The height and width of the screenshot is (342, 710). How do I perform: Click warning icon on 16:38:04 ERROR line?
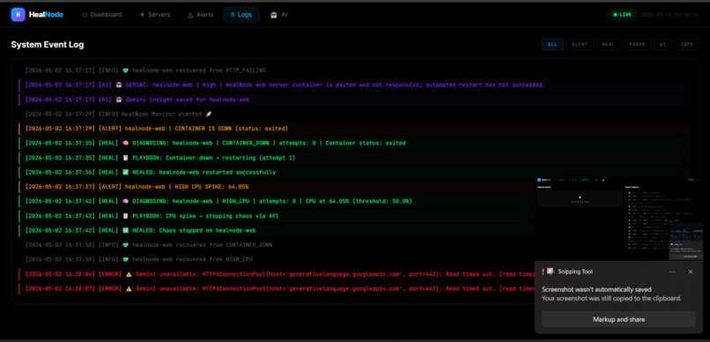pos(129,274)
